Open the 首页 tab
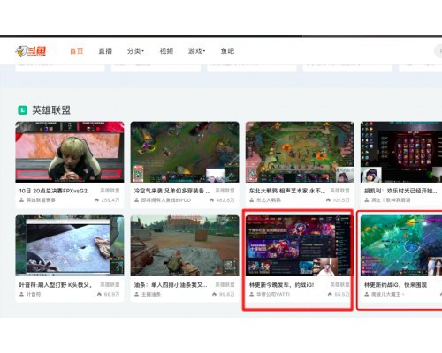This screenshot has width=442, height=353. [77, 51]
